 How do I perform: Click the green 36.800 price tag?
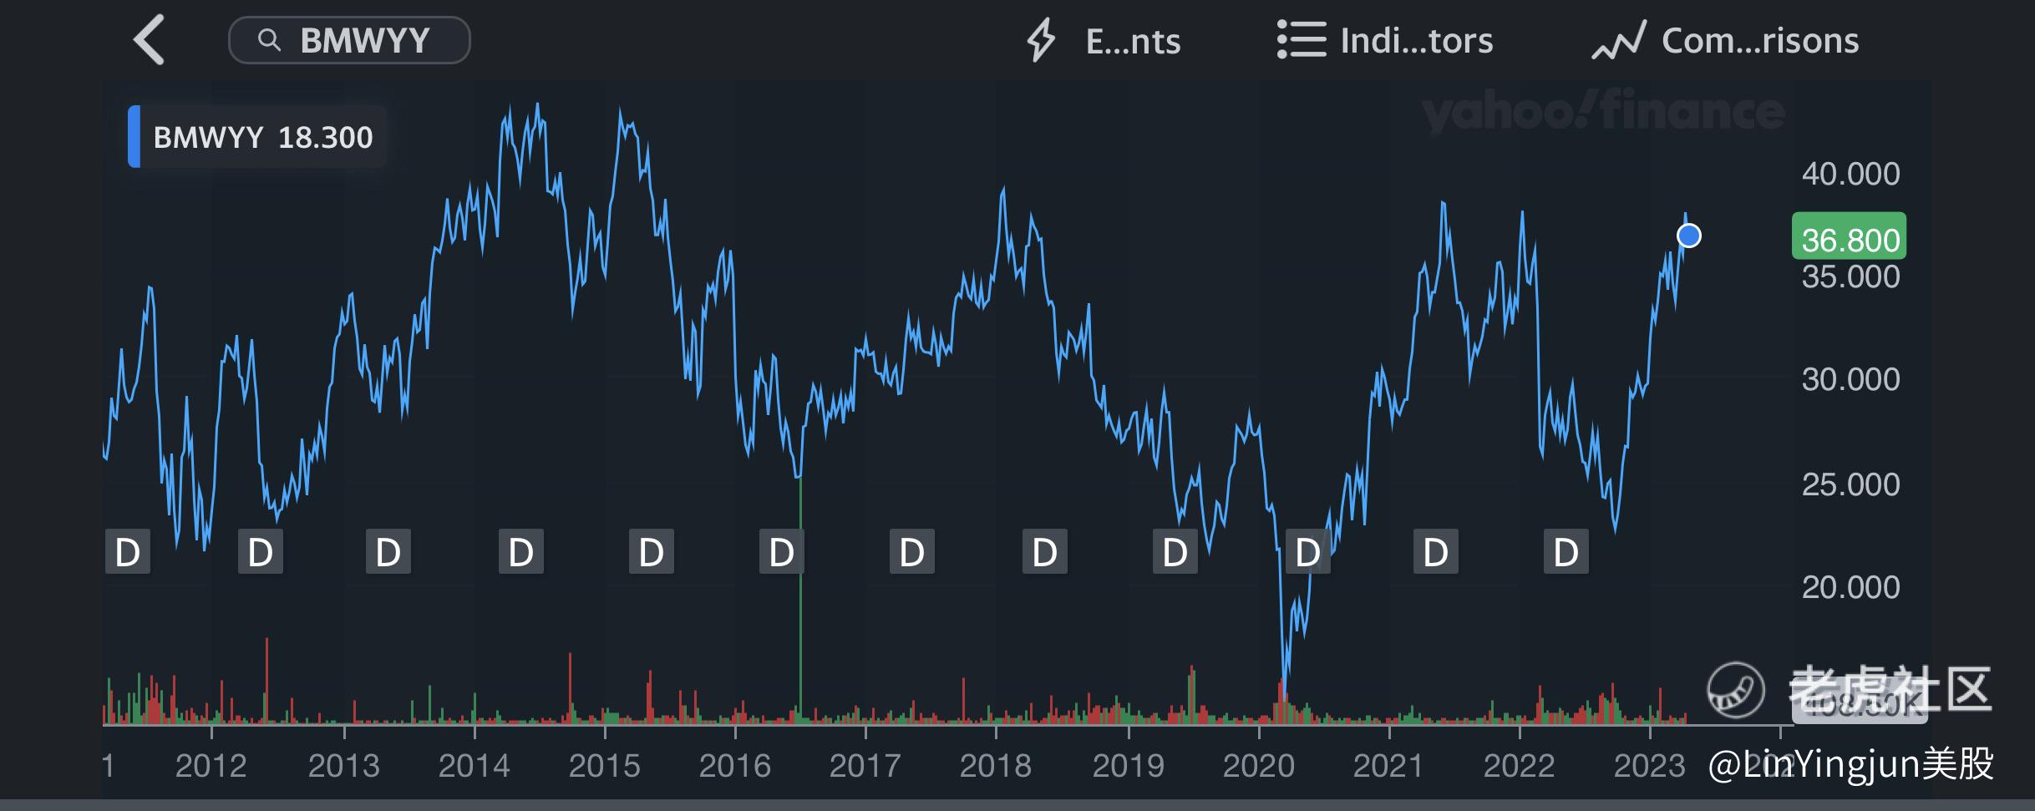coord(1850,237)
